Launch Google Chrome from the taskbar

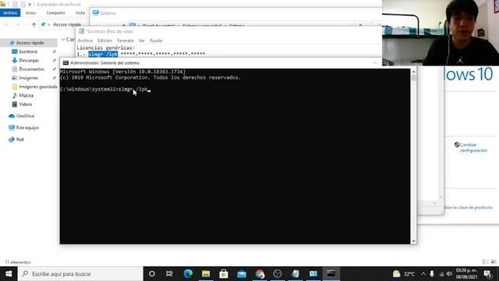(x=260, y=274)
